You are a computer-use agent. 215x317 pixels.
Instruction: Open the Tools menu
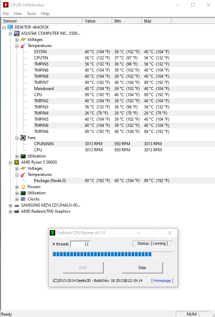tap(32, 14)
